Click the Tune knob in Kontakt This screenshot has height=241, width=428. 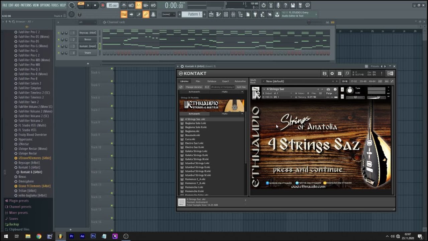point(350,90)
